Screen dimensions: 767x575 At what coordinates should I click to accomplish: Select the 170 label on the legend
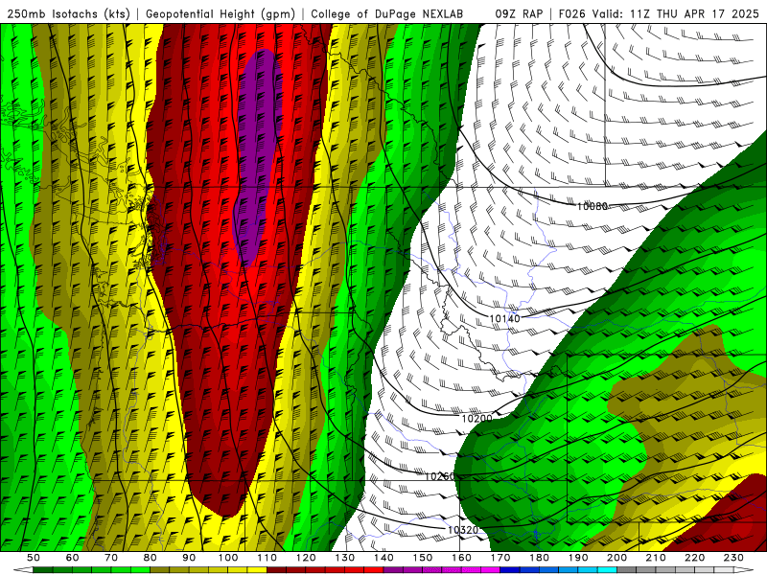point(500,558)
